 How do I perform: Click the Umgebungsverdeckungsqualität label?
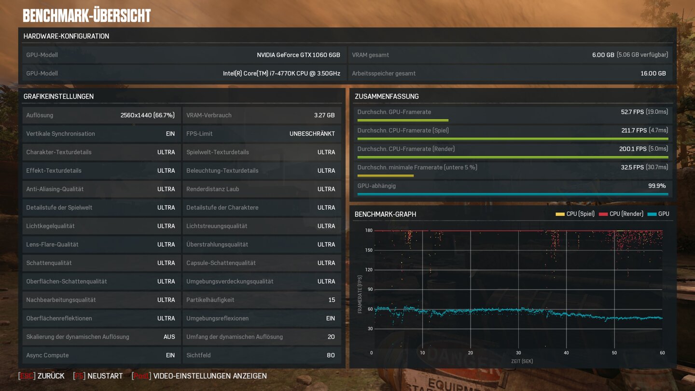[x=230, y=281]
